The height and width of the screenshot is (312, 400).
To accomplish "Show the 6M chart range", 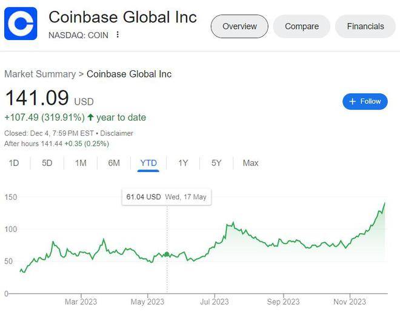I will [x=114, y=163].
